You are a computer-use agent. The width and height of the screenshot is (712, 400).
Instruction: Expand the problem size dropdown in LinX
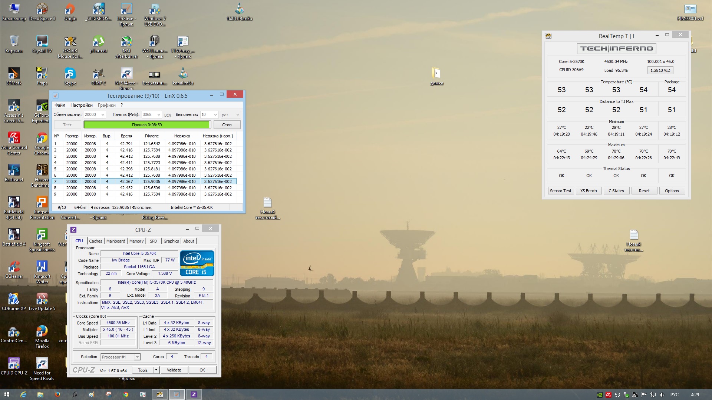[x=103, y=115]
